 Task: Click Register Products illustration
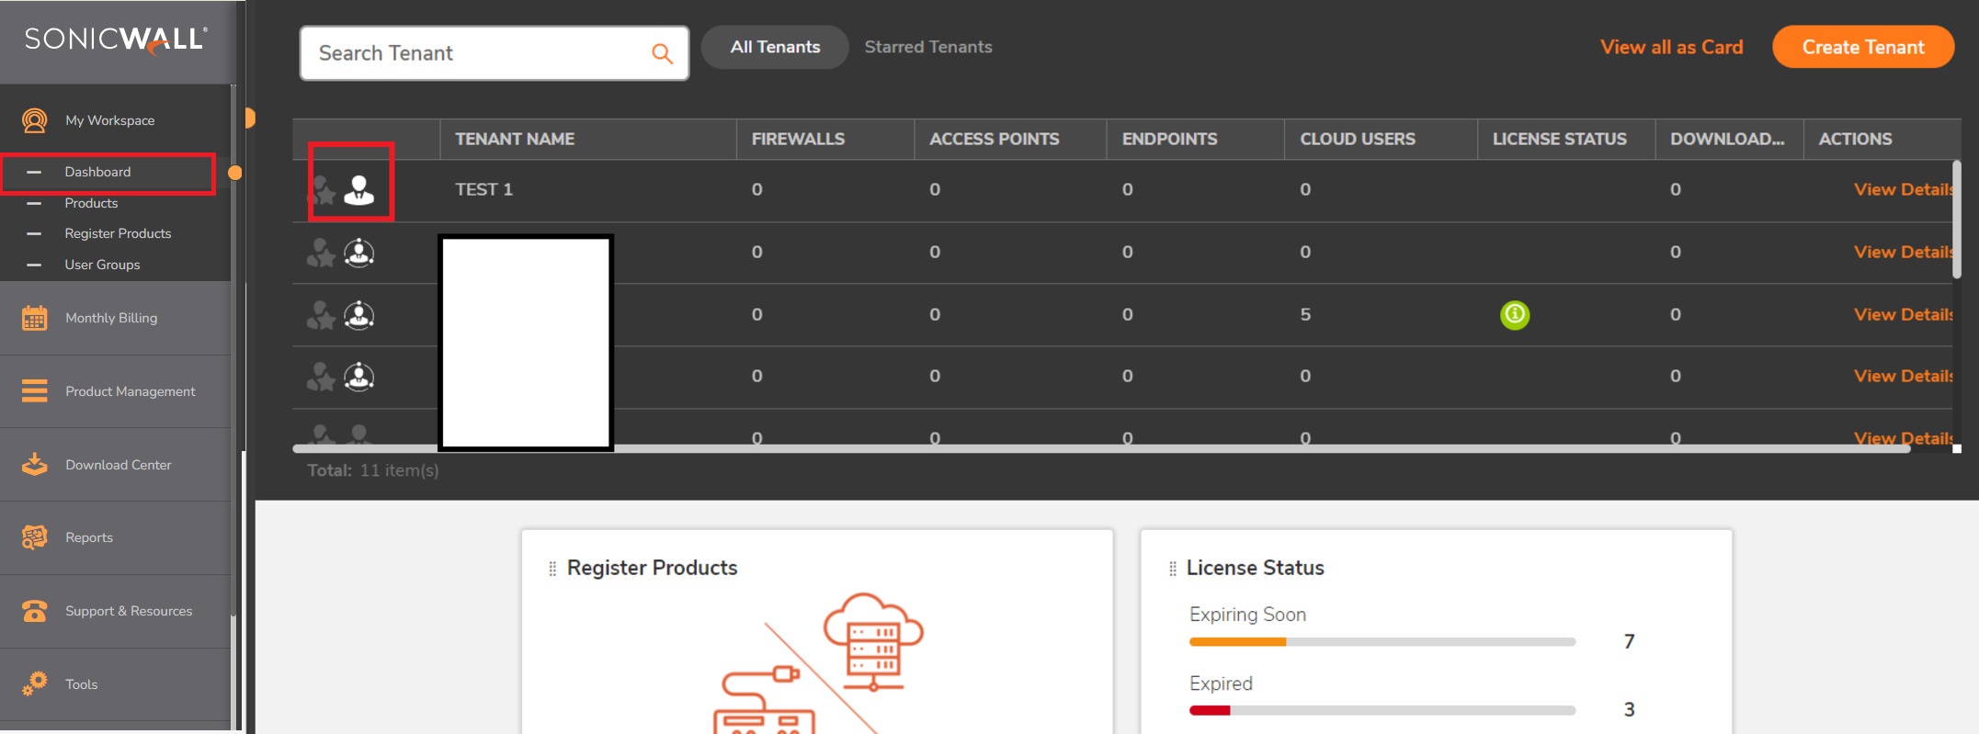click(x=818, y=663)
